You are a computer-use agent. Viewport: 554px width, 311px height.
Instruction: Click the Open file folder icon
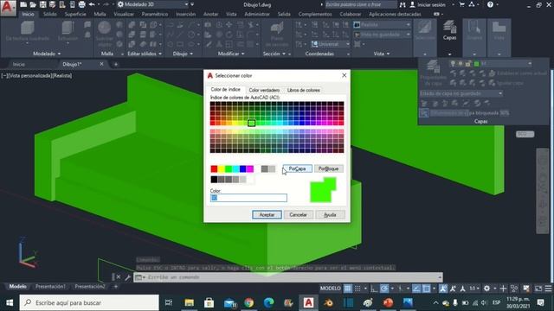33,4
